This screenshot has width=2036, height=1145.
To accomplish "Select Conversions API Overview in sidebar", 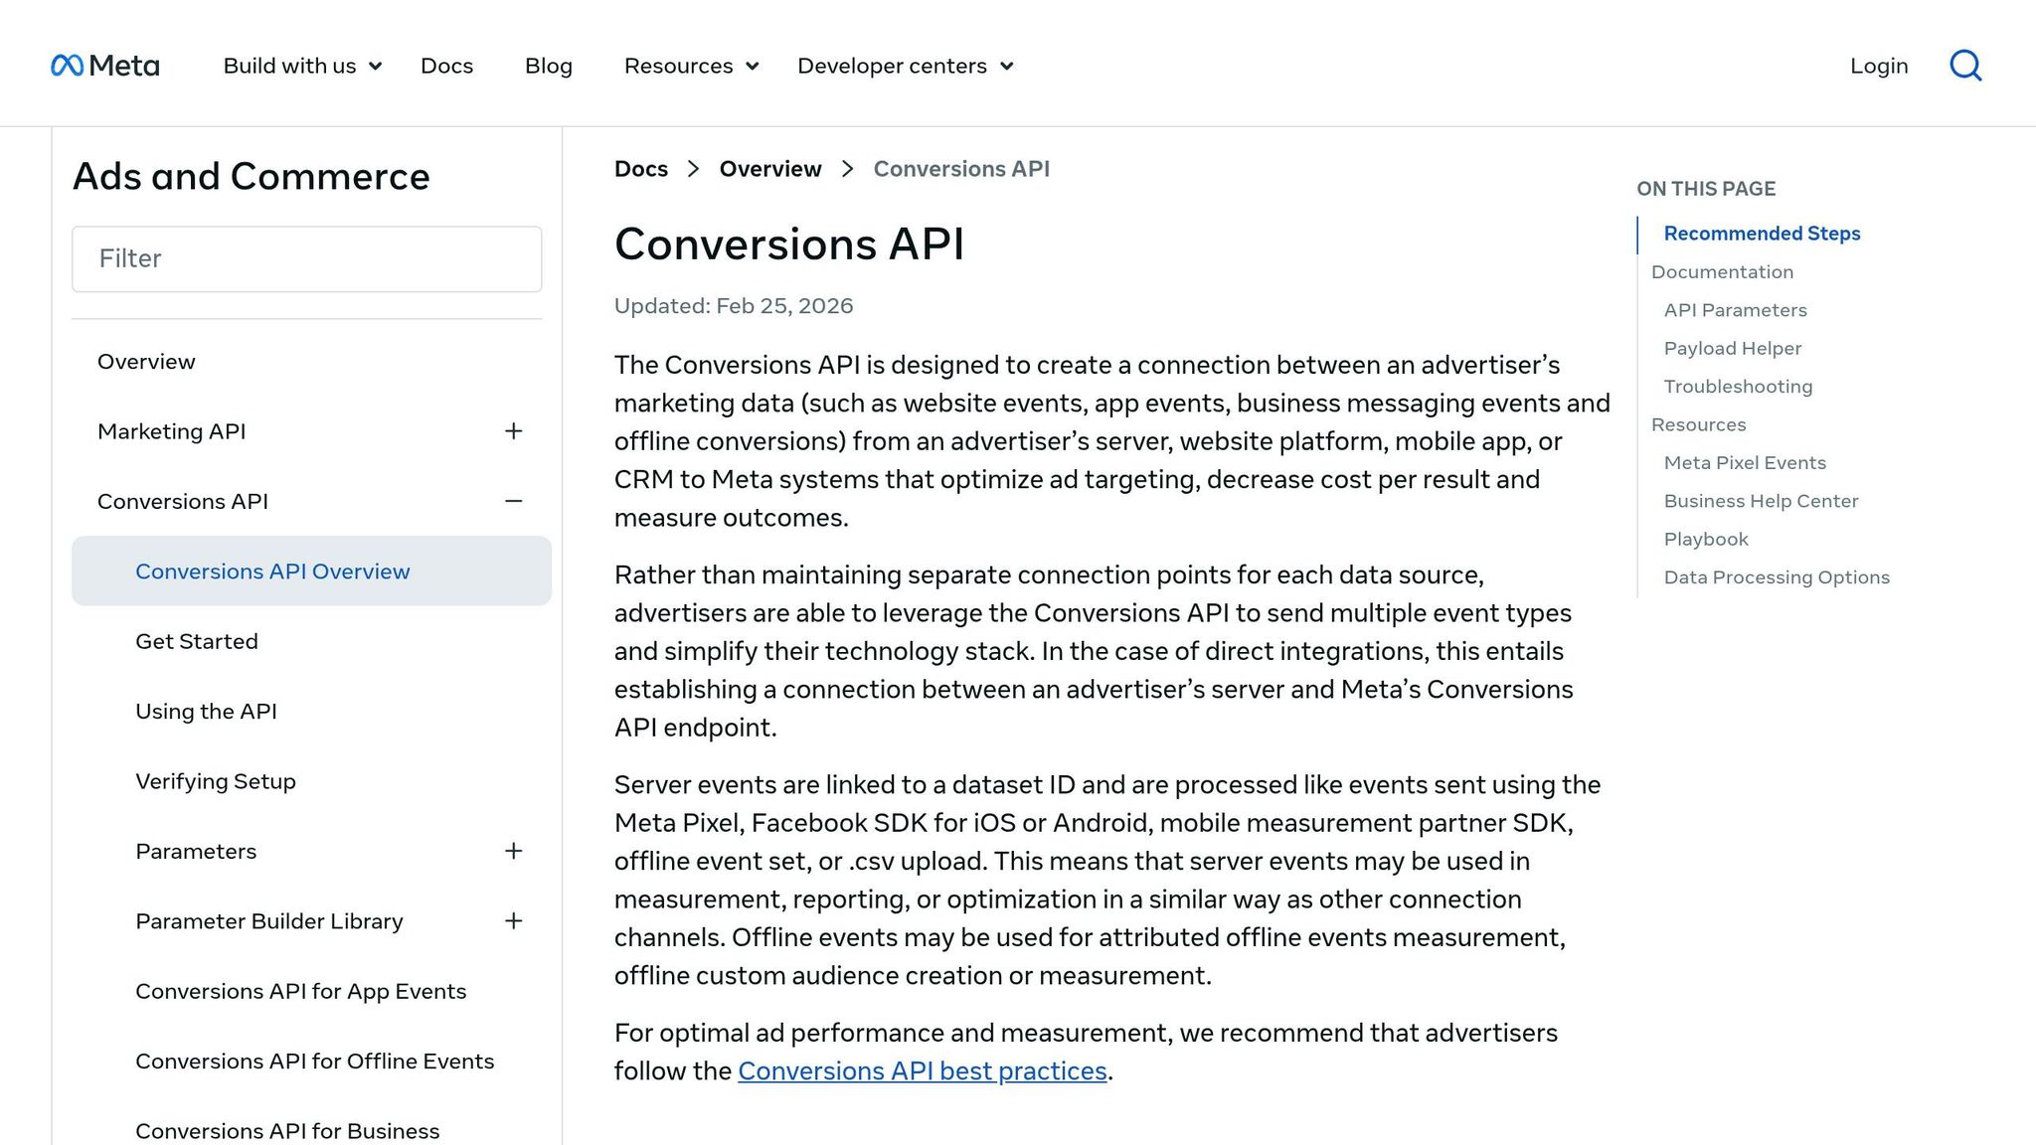I will coord(311,572).
